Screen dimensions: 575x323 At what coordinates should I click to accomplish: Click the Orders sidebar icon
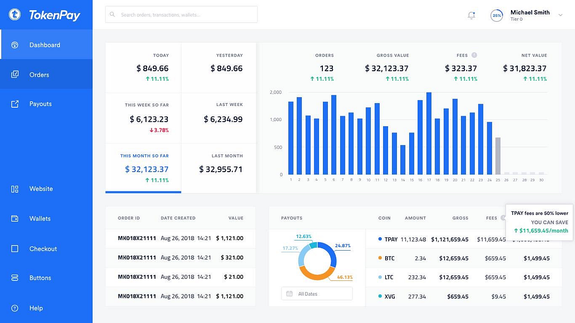tap(15, 75)
